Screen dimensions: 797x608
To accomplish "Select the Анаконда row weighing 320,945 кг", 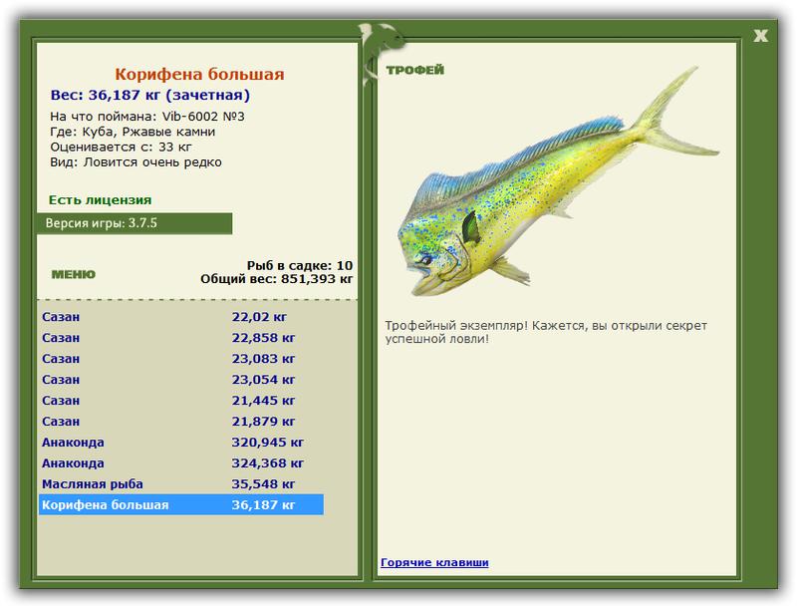I will coord(181,442).
